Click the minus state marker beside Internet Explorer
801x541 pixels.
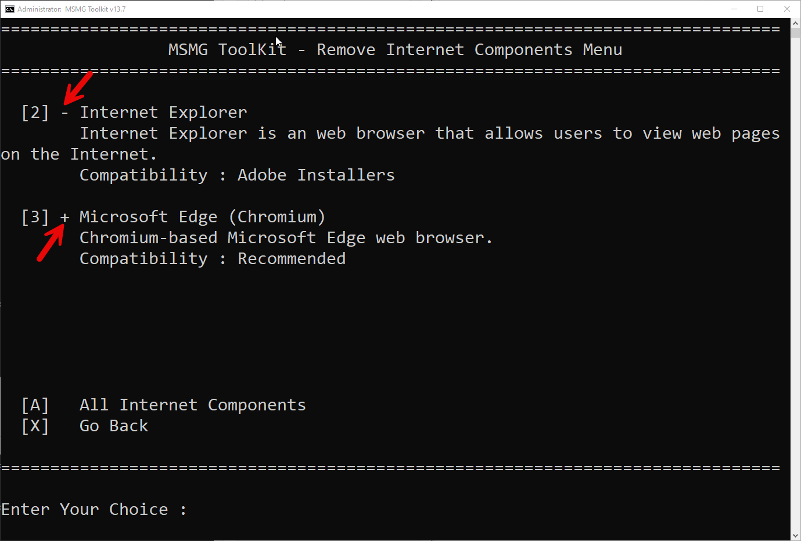point(64,113)
